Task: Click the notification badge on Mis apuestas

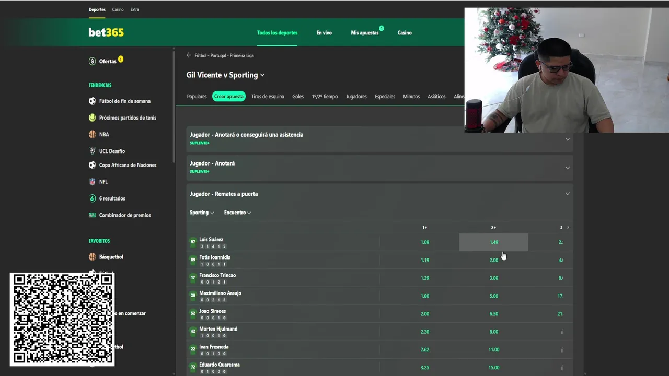Action: (x=382, y=28)
